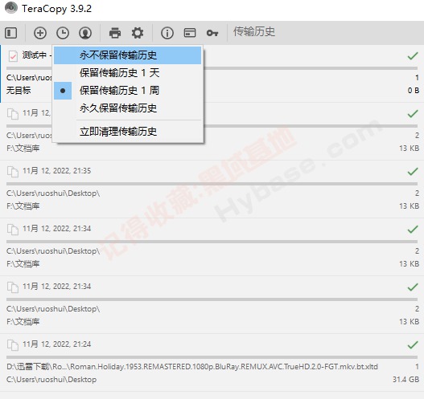Click the user profile icon in toolbar
The width and height of the screenshot is (424, 399).
[85, 33]
